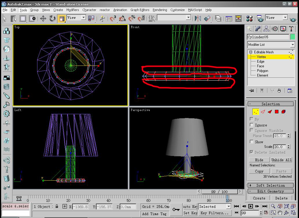This screenshot has width=299, height=218.
Task: Check the Ignore Visible Edges checkbox
Action: pyautogui.click(x=251, y=130)
